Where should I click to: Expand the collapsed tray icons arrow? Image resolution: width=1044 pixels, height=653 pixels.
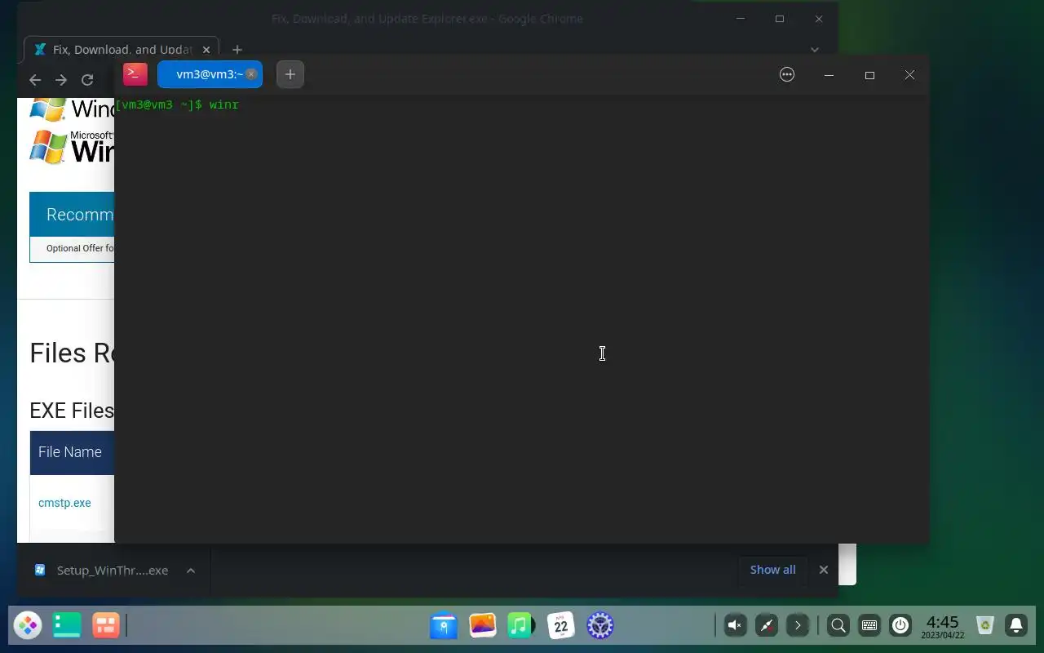point(798,626)
